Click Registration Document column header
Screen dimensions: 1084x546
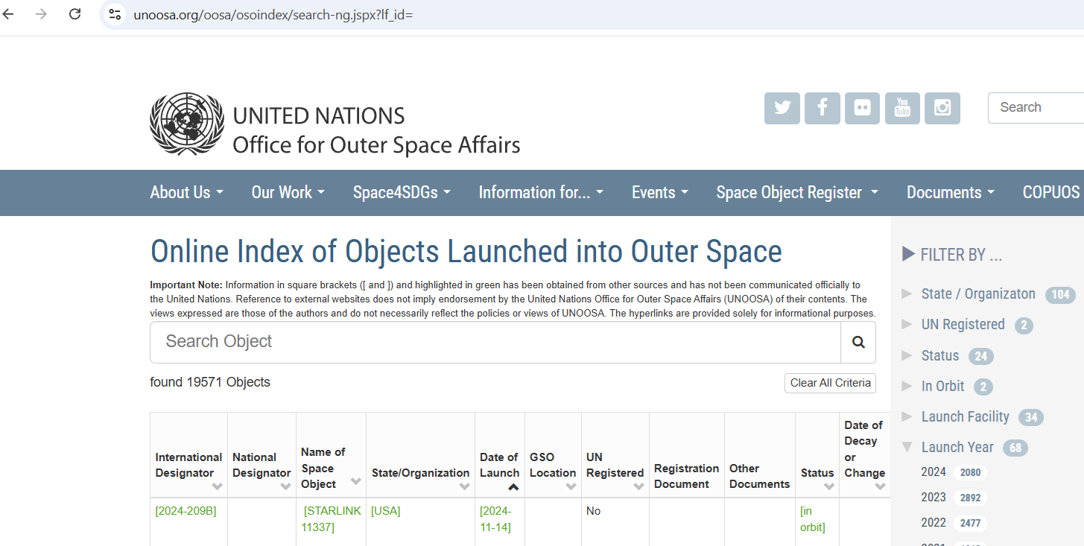tap(686, 476)
